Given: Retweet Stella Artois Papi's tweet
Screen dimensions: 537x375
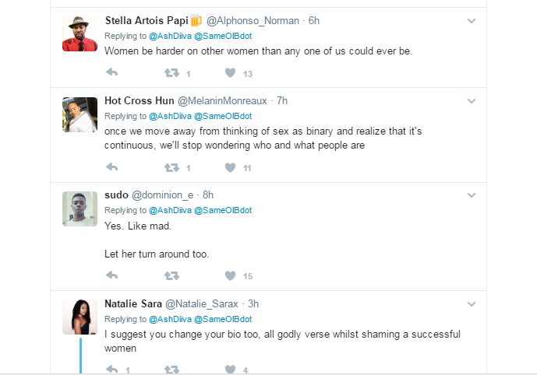Looking at the screenshot, I should coord(172,73).
